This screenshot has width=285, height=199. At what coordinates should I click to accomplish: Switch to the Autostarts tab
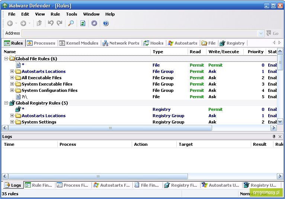pyautogui.click(x=182, y=43)
